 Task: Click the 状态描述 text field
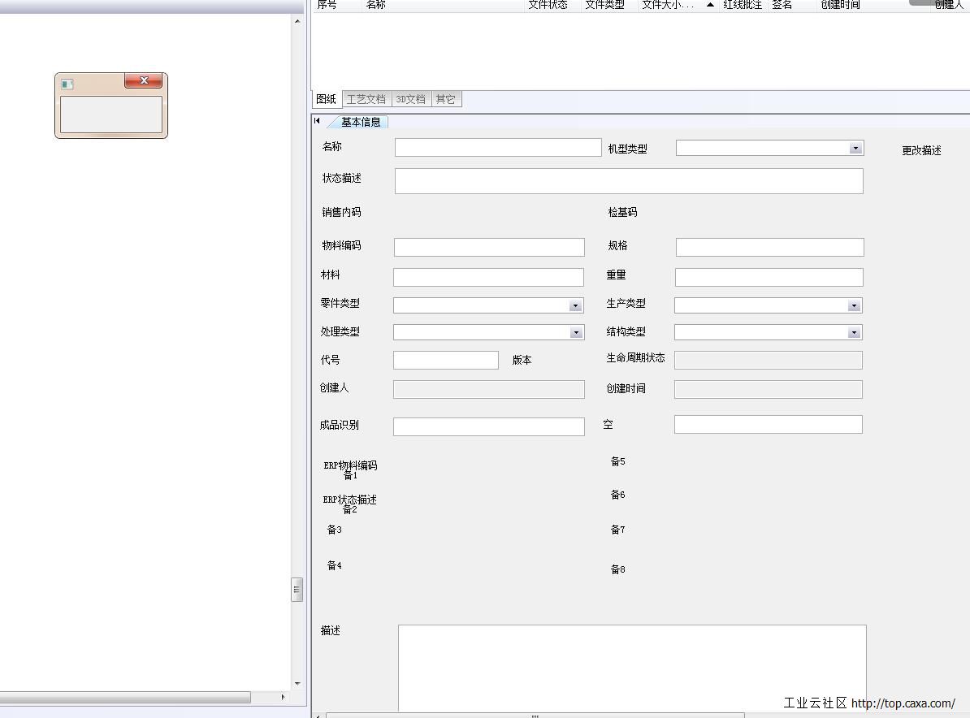click(628, 181)
